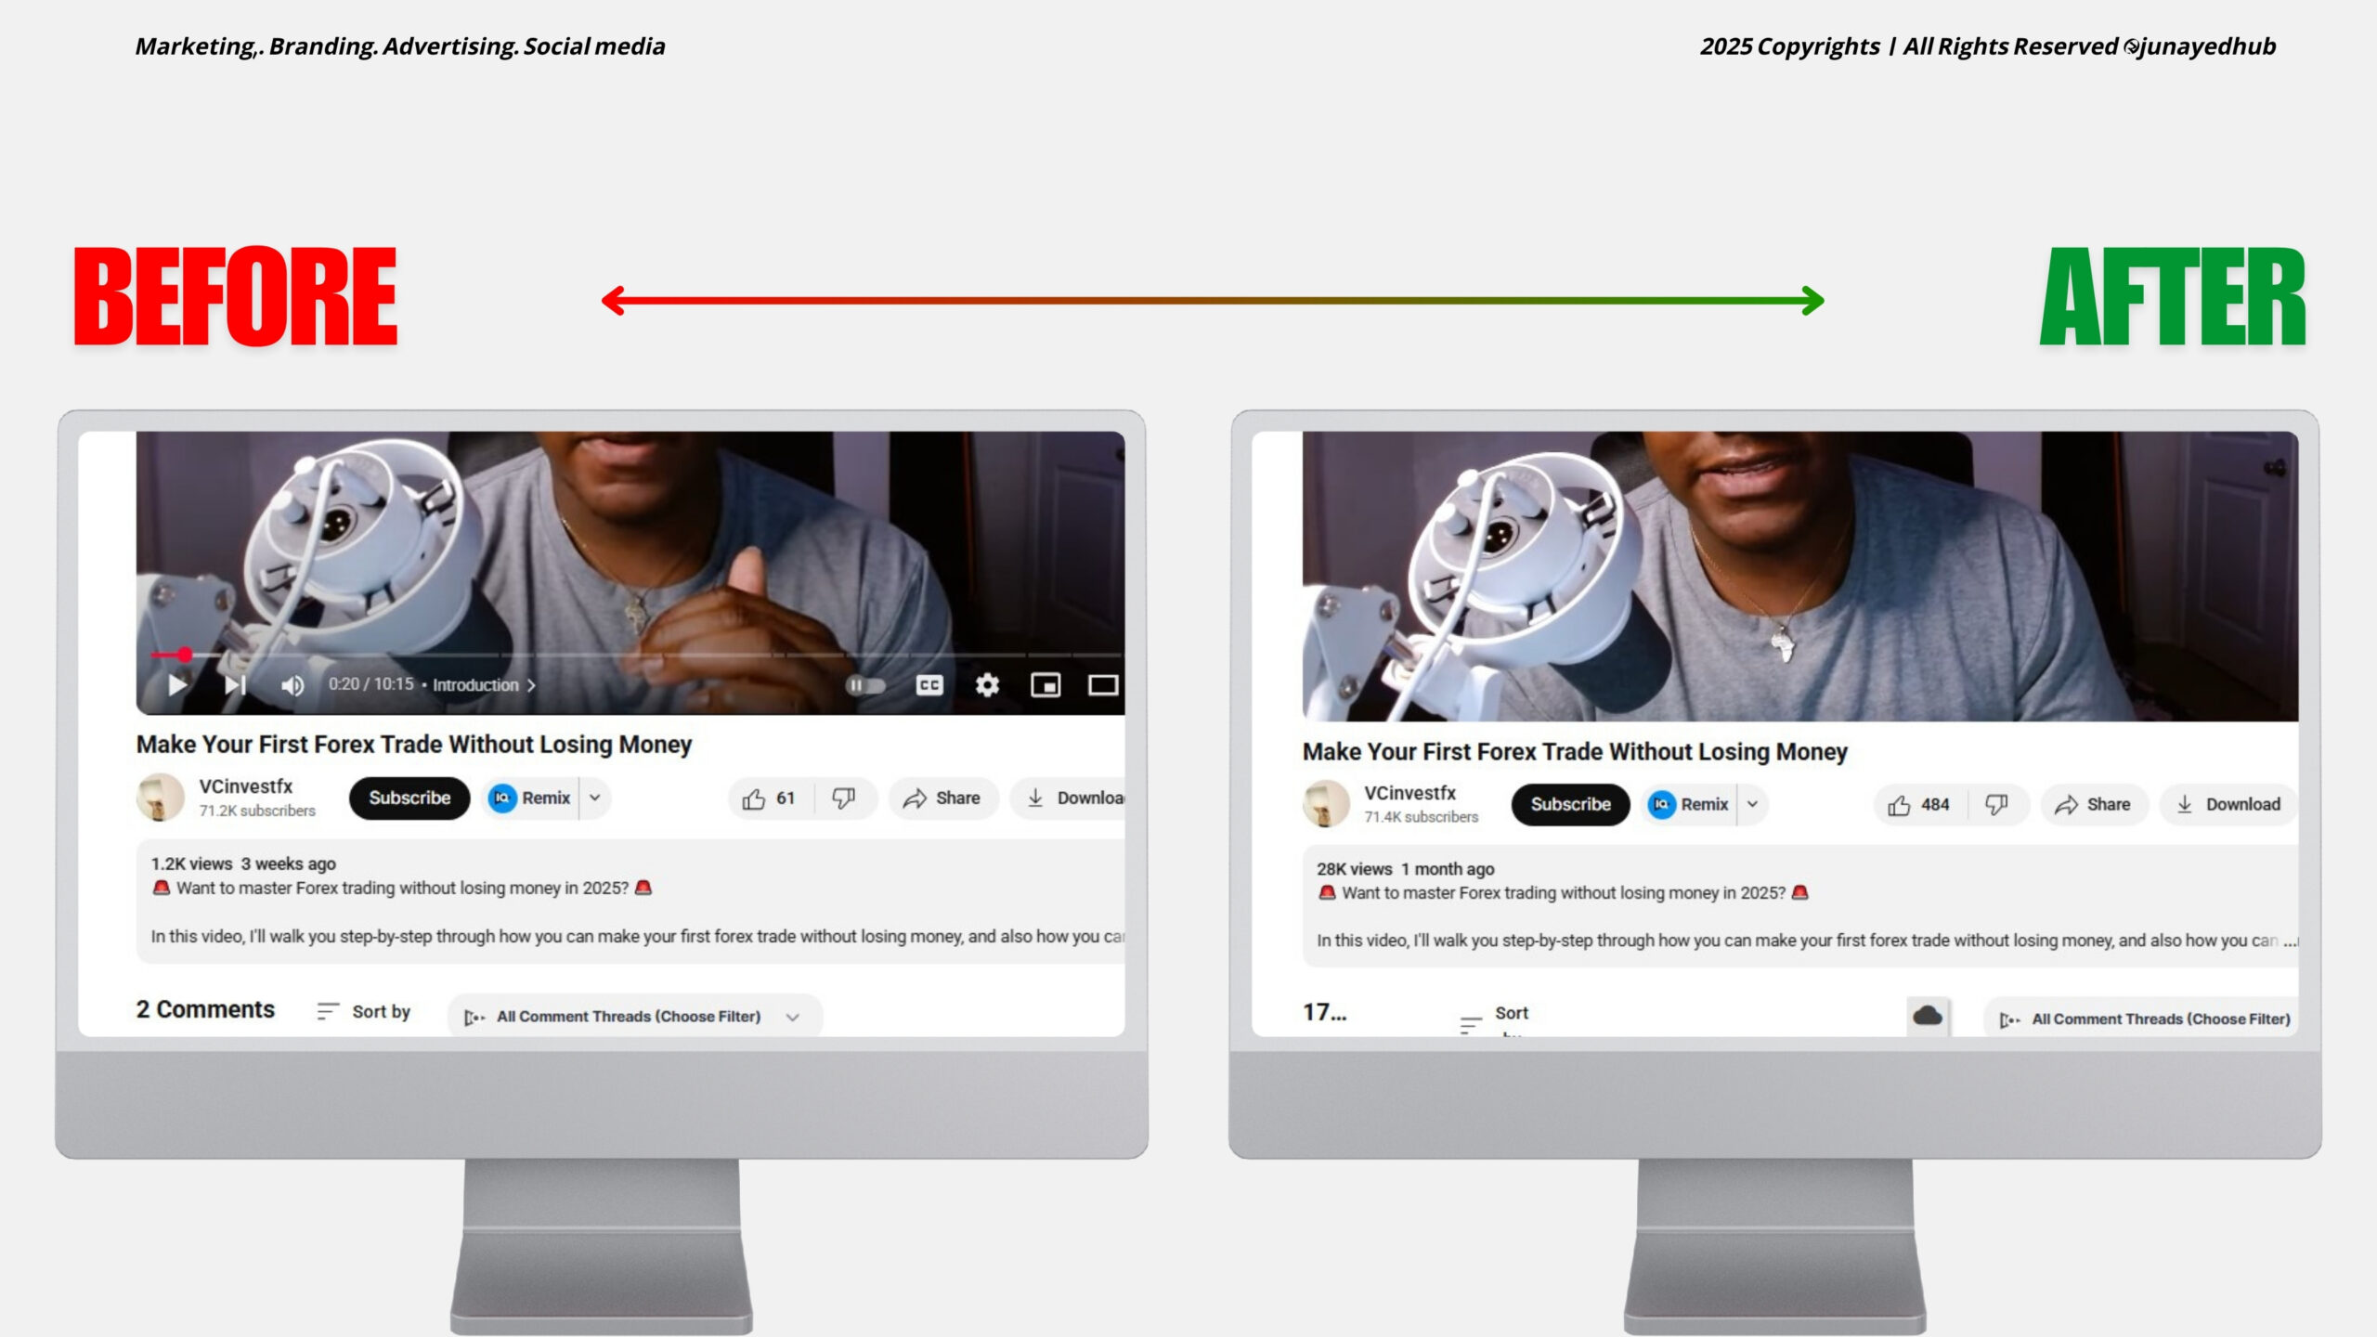
Task: Enable miniplayer mode in left player
Action: pyautogui.click(x=1046, y=685)
